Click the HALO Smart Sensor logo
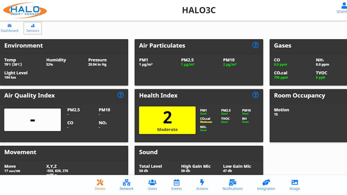Image resolution: width=347 pixels, height=195 pixels. coord(25,10)
